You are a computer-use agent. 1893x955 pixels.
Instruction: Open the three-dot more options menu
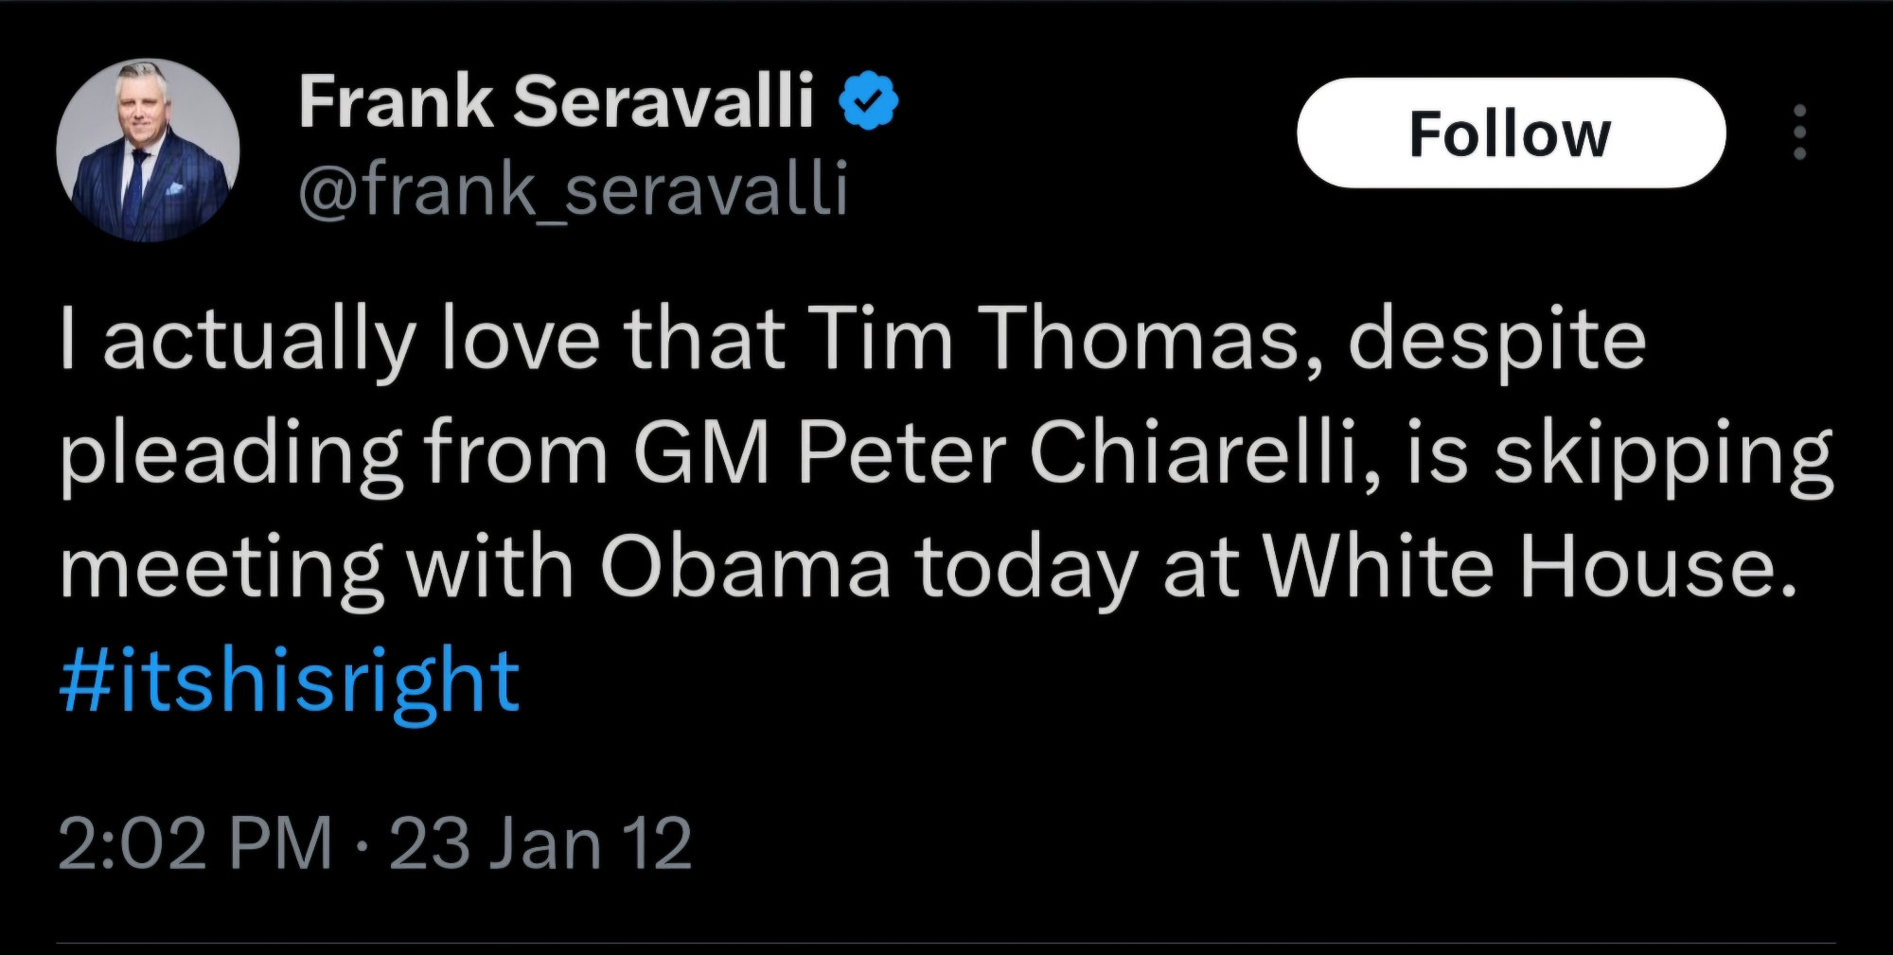[1799, 133]
